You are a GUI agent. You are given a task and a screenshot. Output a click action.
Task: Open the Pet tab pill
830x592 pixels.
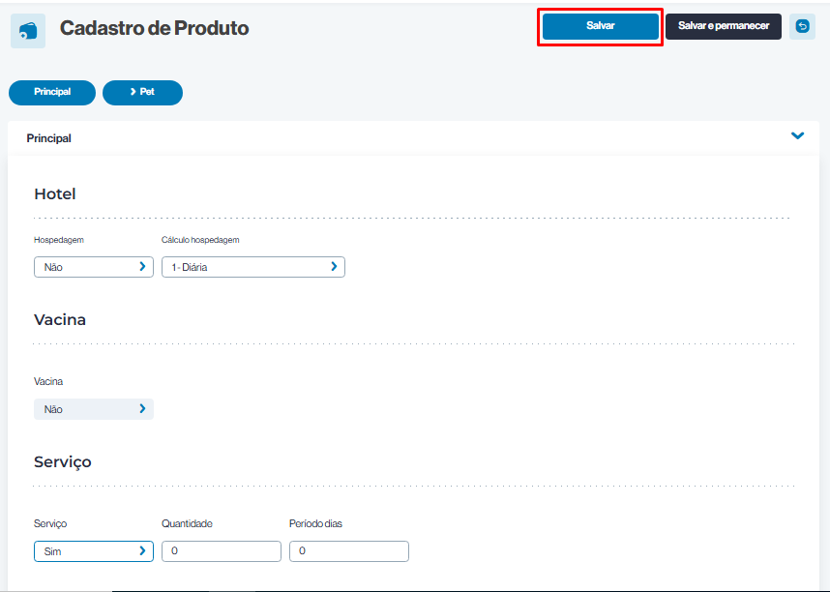[x=142, y=92]
